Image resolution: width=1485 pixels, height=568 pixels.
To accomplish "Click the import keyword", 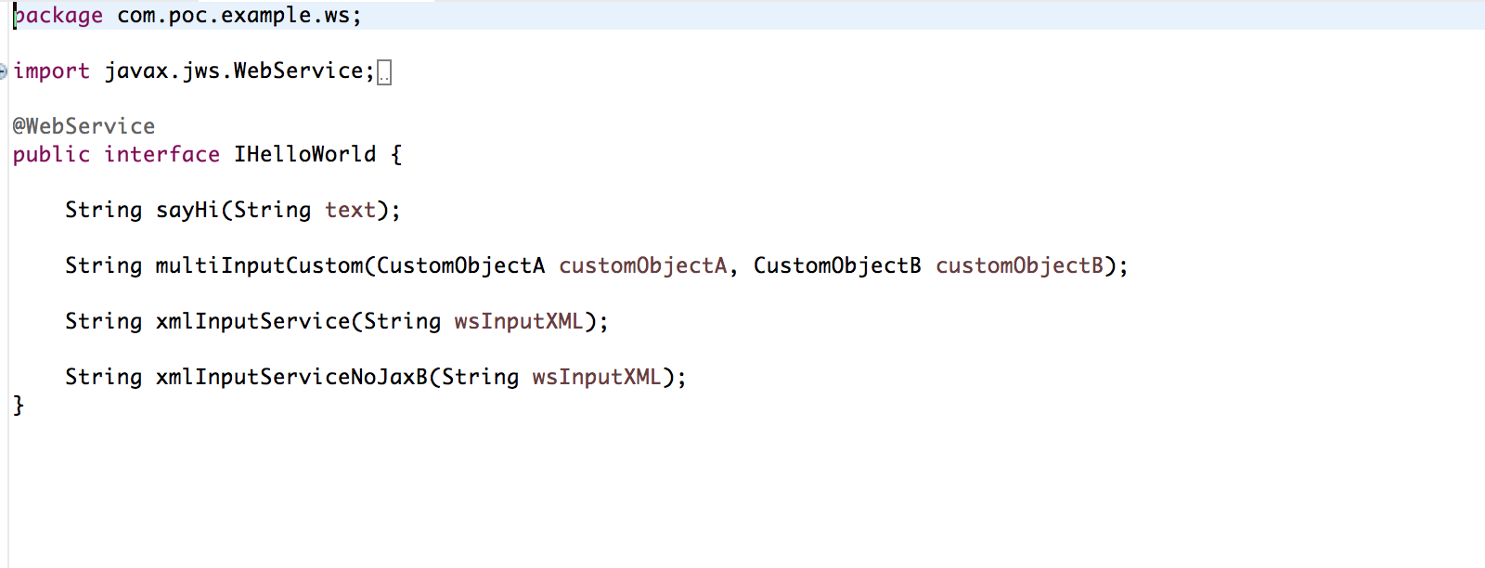I will [x=51, y=71].
